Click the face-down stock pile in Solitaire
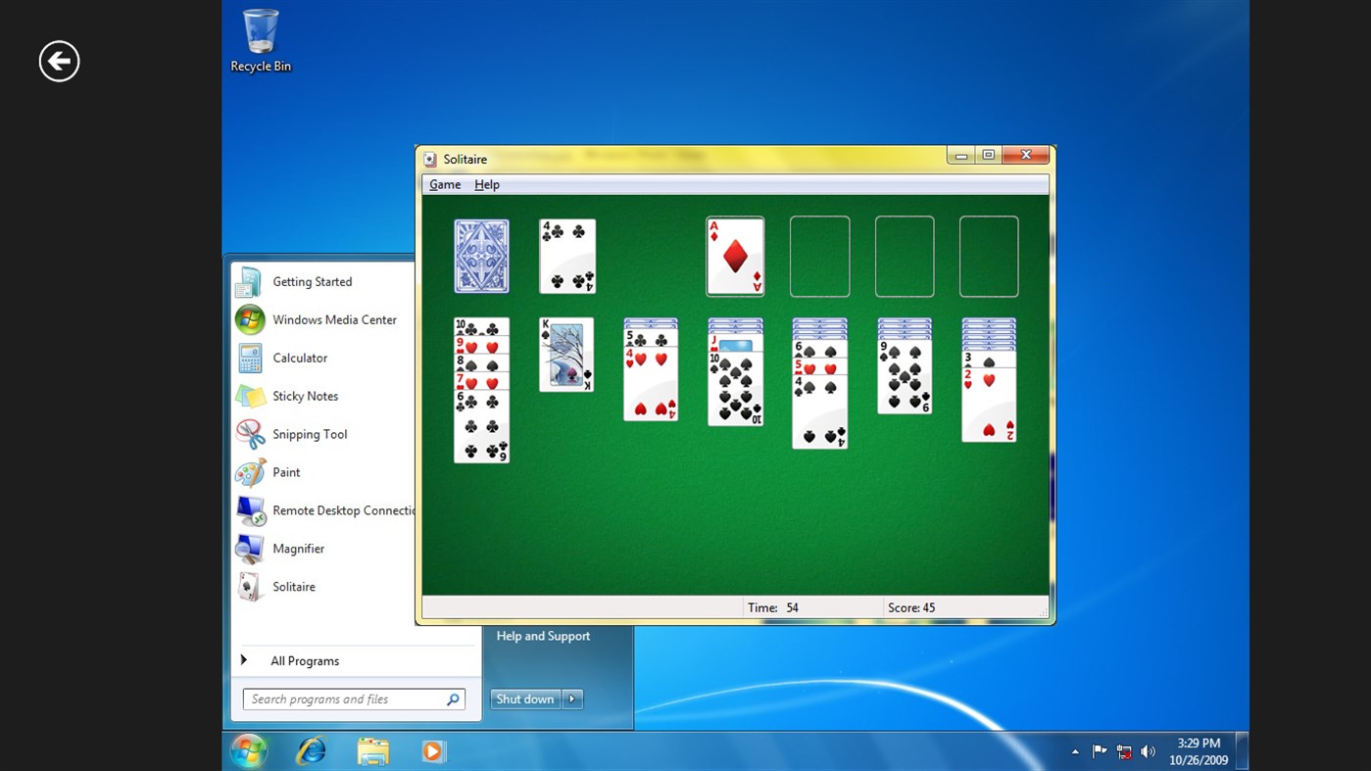The width and height of the screenshot is (1371, 771). pos(481,256)
